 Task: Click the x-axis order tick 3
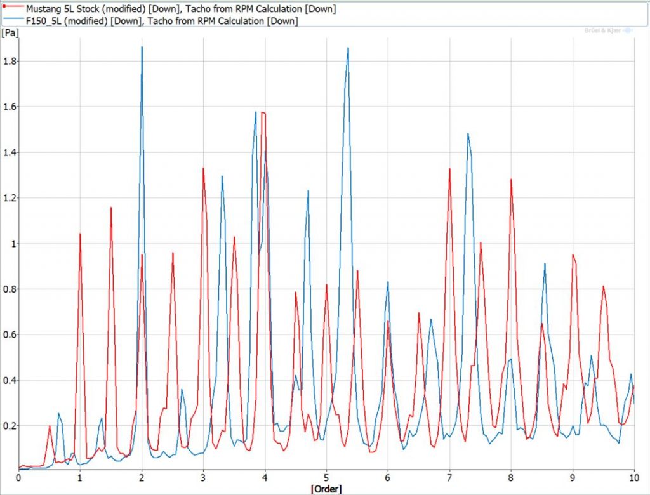(x=203, y=478)
